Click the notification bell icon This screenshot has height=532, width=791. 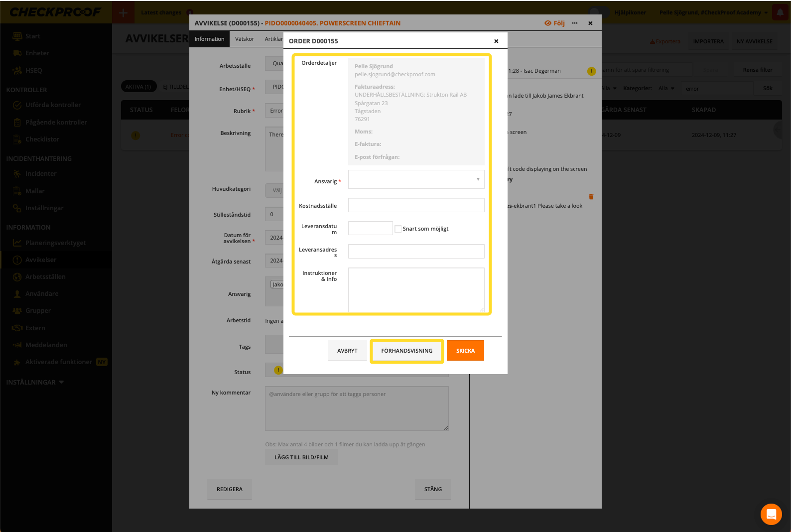[x=780, y=12]
